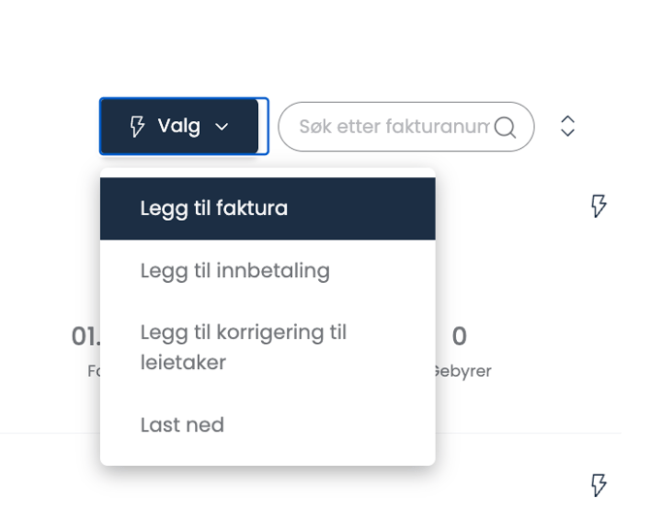Click the down chevron of the sort icon
The width and height of the screenshot is (650, 530).
[569, 133]
